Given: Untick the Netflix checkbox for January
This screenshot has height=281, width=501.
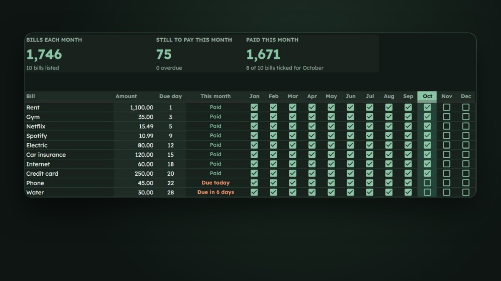Looking at the screenshot, I should tap(254, 126).
